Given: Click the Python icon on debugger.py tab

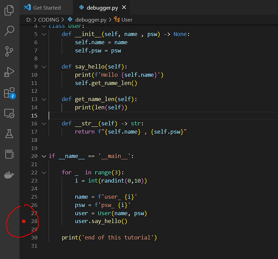Looking at the screenshot, I should point(81,8).
